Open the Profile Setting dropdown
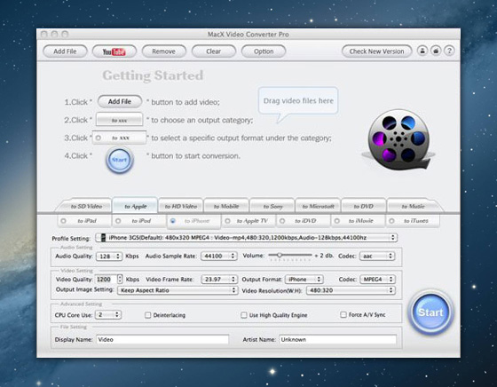The width and height of the screenshot is (497, 387). pyautogui.click(x=247, y=238)
